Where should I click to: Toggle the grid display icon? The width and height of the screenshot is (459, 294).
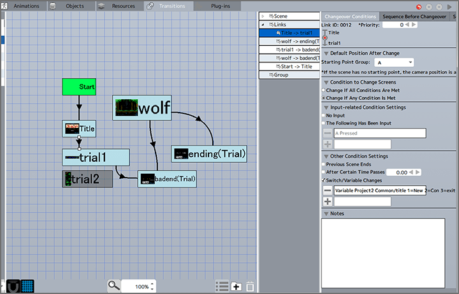(x=27, y=286)
